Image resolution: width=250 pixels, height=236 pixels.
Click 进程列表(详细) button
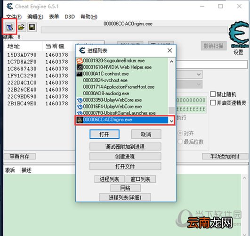pos(125,197)
